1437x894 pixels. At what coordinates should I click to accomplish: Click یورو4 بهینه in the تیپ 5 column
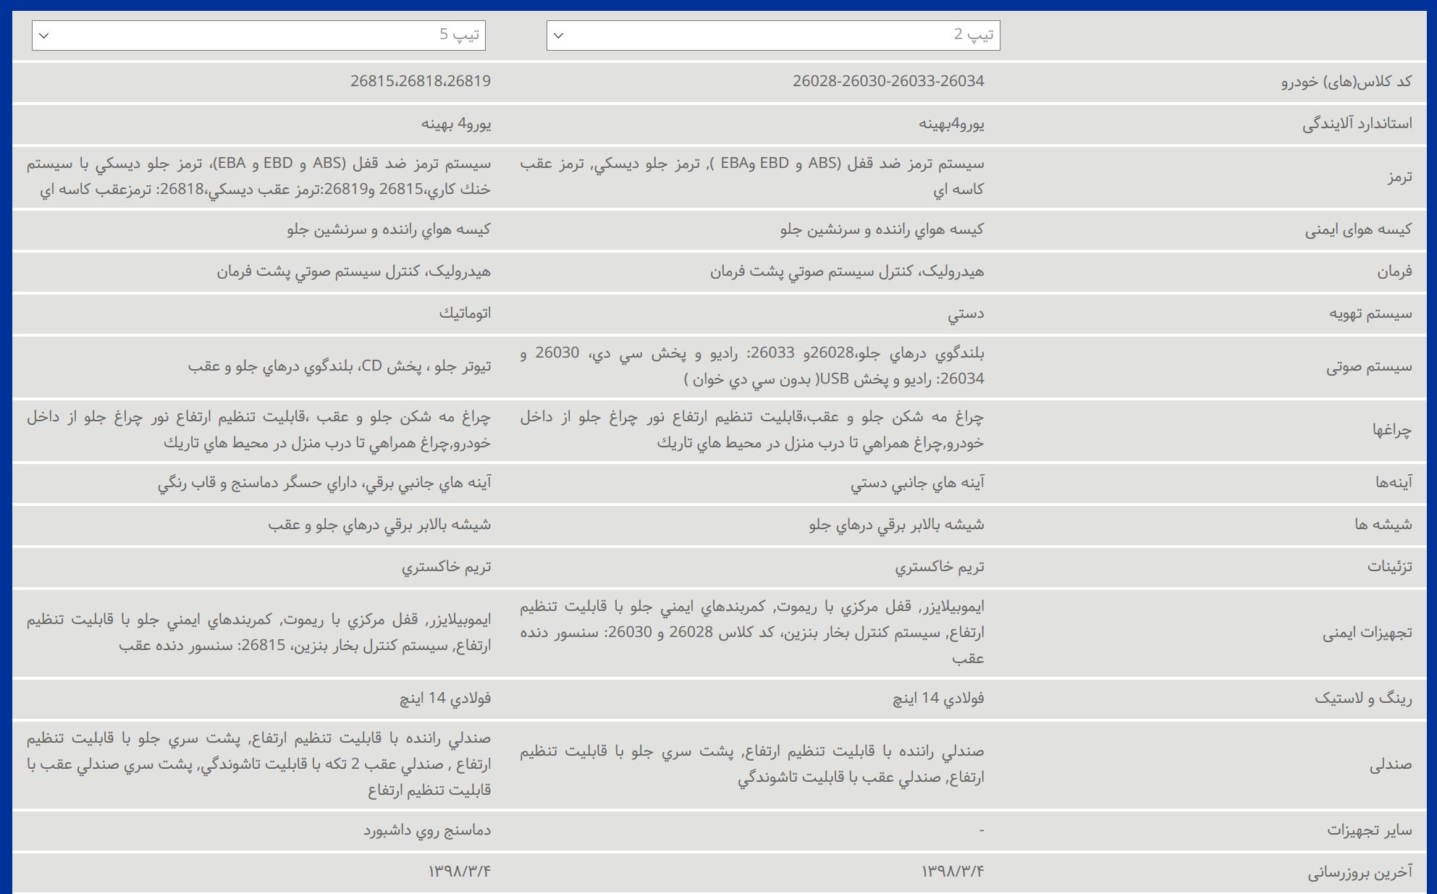point(456,124)
